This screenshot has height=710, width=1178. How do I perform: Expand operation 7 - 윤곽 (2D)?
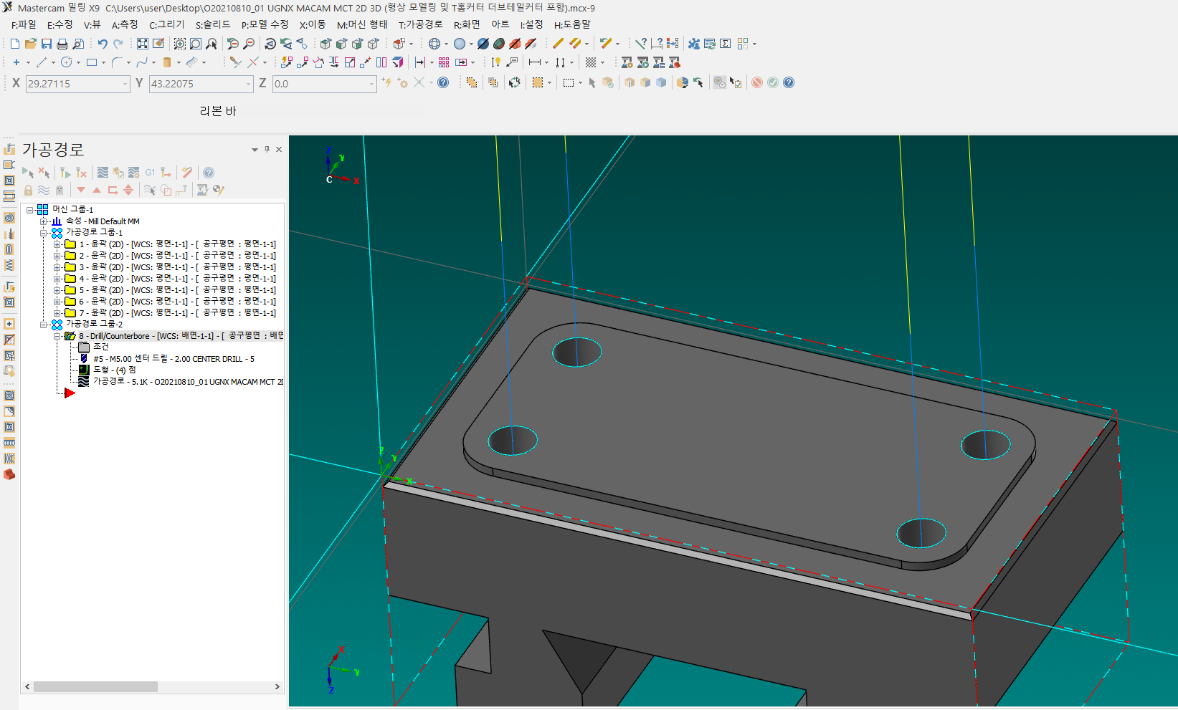57,313
